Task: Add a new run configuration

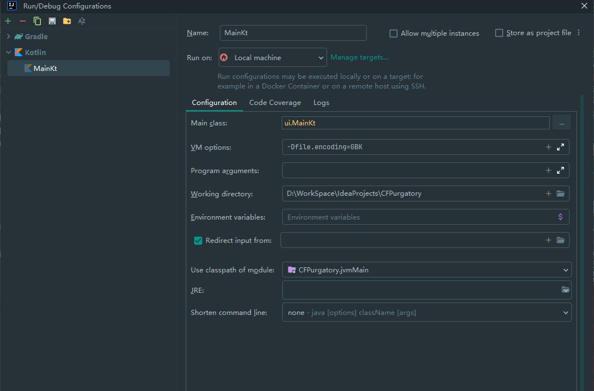Action: [x=8, y=21]
